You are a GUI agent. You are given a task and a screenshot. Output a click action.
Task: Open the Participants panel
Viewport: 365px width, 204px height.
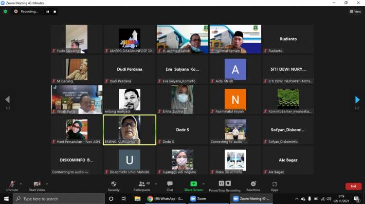[x=142, y=186]
